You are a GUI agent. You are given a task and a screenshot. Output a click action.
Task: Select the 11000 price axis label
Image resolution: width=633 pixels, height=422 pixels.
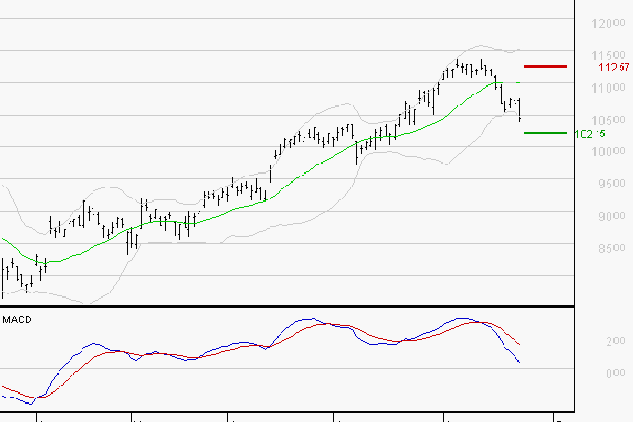(608, 88)
